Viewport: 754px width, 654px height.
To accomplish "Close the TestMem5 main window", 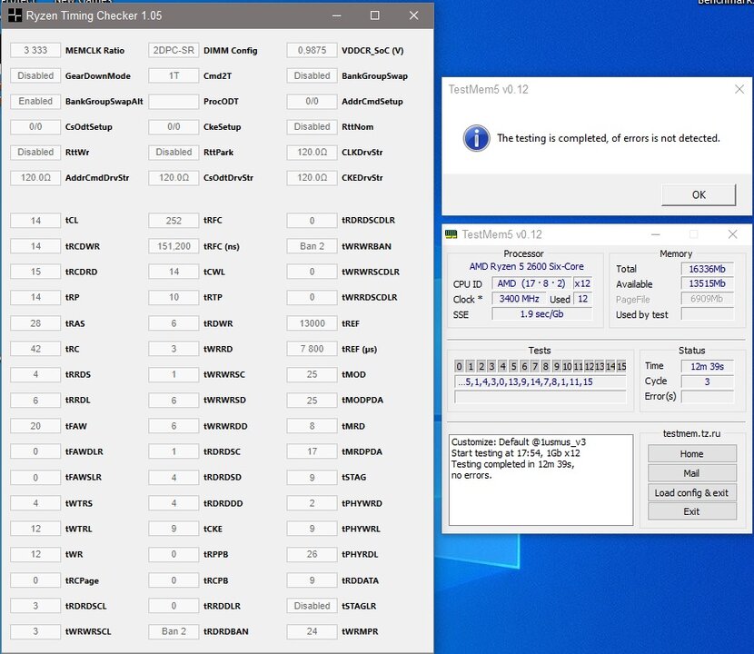I will pyautogui.click(x=732, y=234).
